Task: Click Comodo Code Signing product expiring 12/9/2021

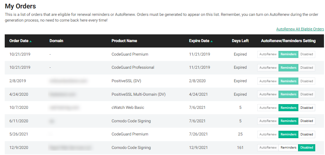Action: click(x=131, y=148)
